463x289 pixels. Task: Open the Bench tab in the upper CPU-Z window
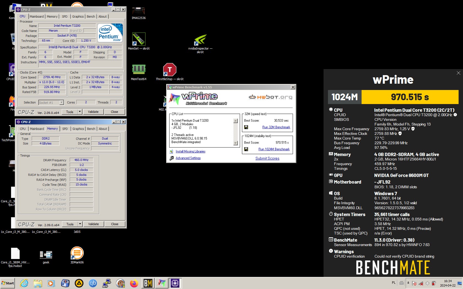tap(91, 17)
